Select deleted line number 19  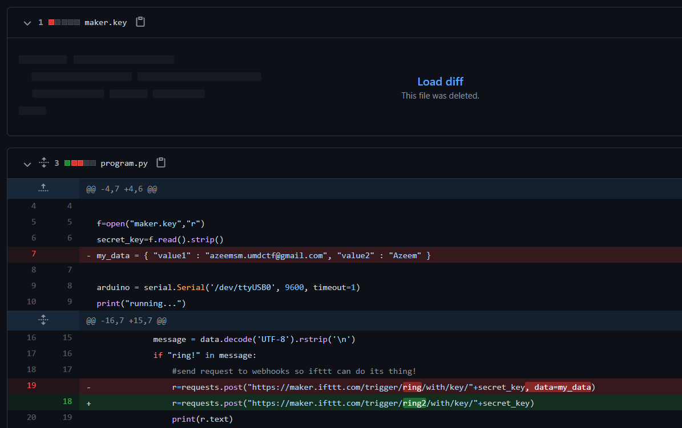pyautogui.click(x=31, y=385)
